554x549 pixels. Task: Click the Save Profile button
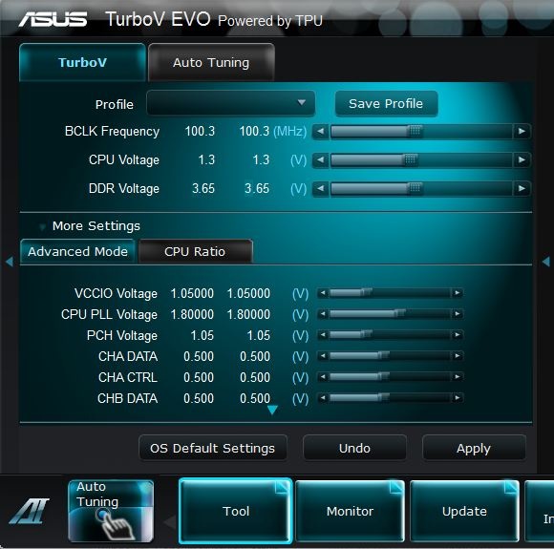point(386,103)
